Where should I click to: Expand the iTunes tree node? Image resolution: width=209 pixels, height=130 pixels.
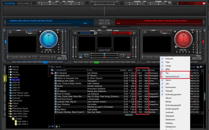[9, 72]
